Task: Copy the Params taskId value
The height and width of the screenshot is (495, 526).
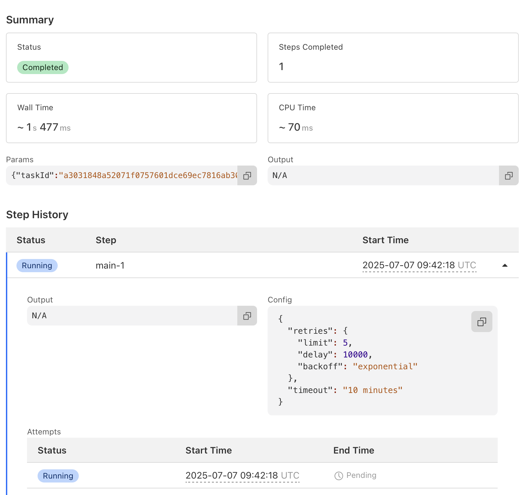Action: [247, 176]
